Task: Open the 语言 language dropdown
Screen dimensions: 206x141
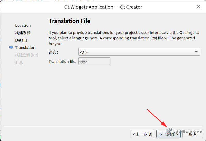Action: pos(139,52)
